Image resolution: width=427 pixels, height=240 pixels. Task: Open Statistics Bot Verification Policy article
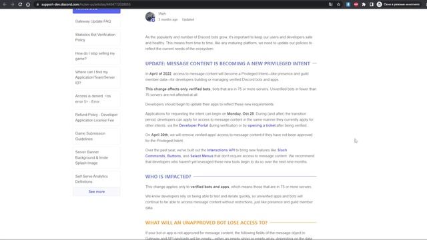[96, 37]
